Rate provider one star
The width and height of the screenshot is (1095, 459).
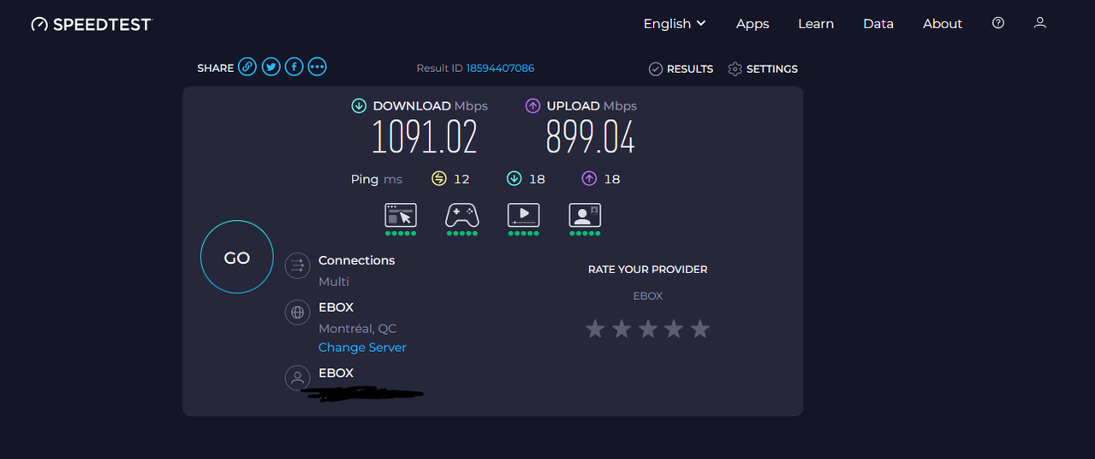tap(595, 329)
